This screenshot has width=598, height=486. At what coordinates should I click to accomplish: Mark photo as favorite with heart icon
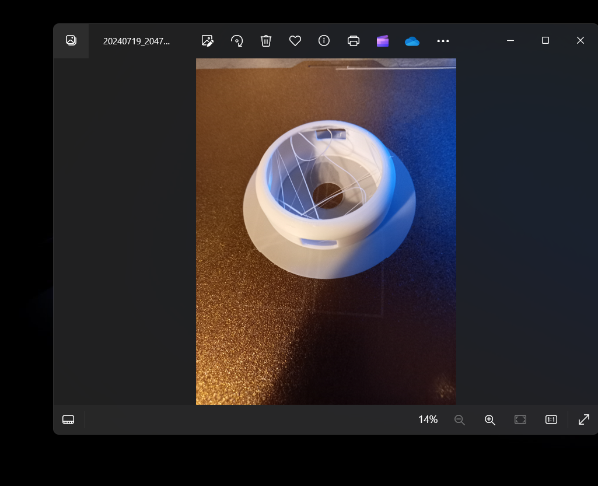coord(295,40)
